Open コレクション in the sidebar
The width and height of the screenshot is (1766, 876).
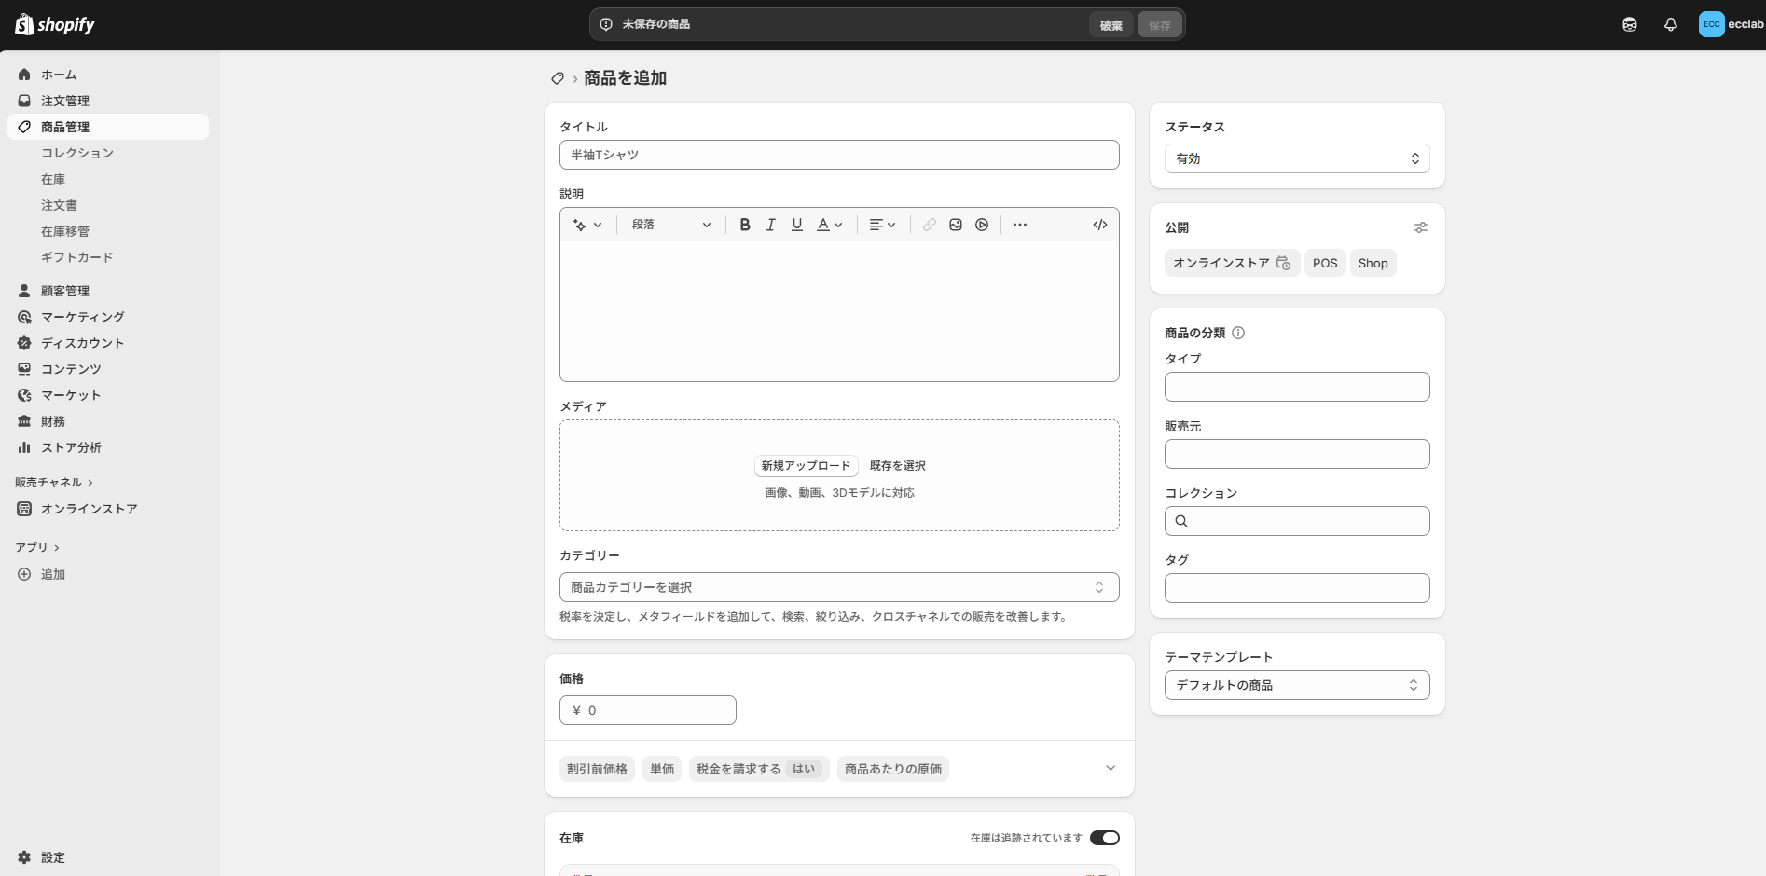[77, 153]
